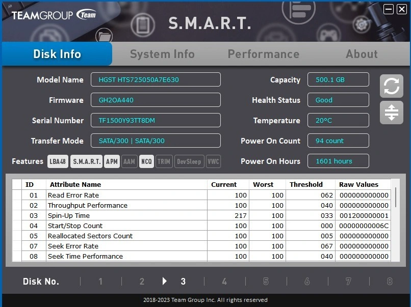Click the S.M.A.R.T. feature badge
Viewport: 411px width, 307px height.
87,161
